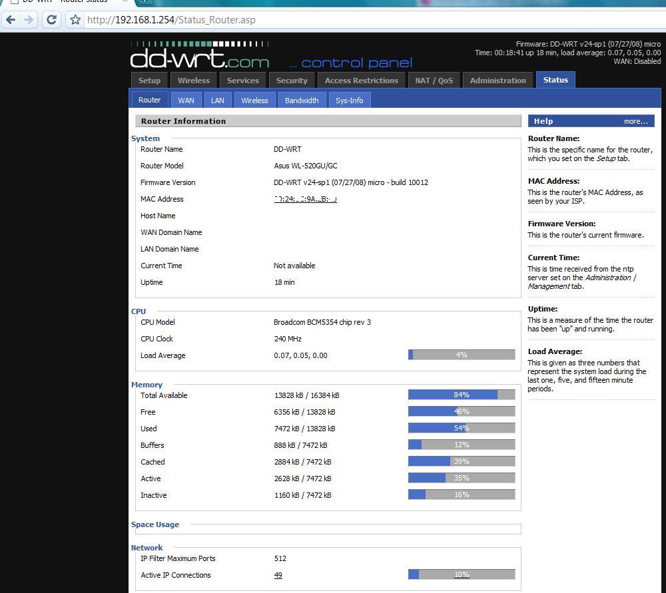Open the Administration tab
Viewport: 666px width, 593px height.
pos(498,81)
